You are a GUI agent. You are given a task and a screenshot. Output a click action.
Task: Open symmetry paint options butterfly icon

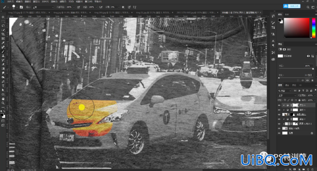click(135, 7)
